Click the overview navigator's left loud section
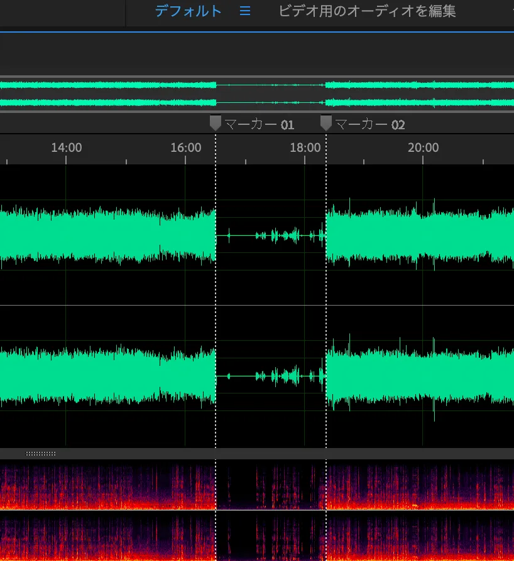The width and height of the screenshot is (514, 561). pos(107,93)
